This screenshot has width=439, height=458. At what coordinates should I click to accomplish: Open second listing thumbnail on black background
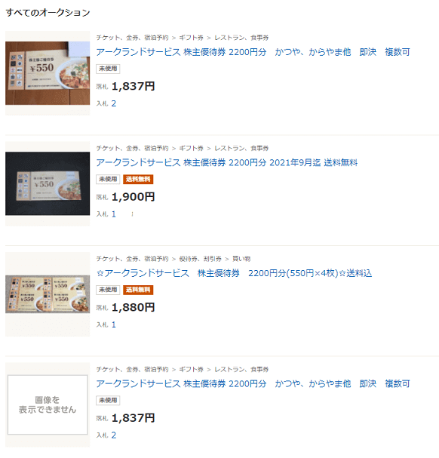[x=48, y=183]
